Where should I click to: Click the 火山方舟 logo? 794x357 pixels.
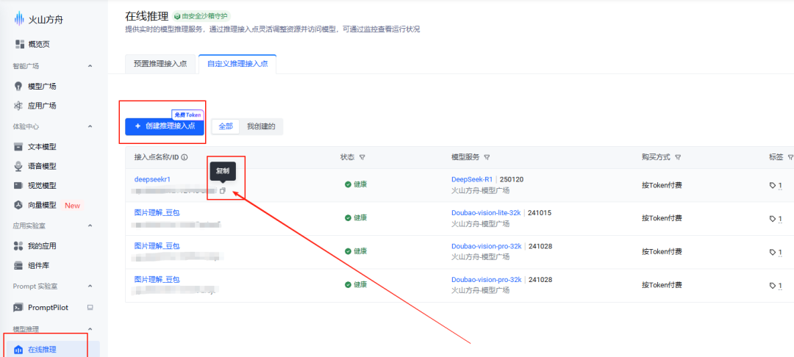pyautogui.click(x=40, y=19)
